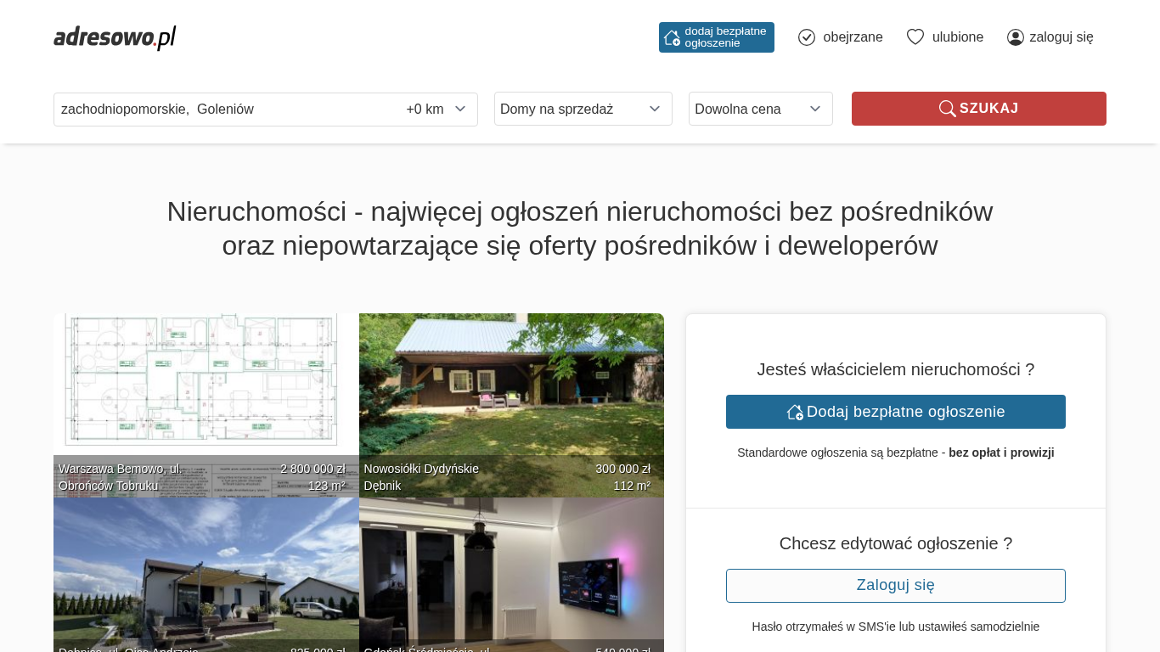
Task: Open the Dowolna cena price dropdown
Action: (760, 109)
